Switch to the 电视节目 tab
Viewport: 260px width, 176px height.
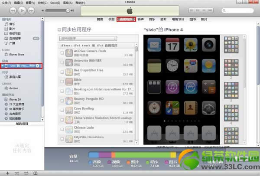(x=178, y=19)
